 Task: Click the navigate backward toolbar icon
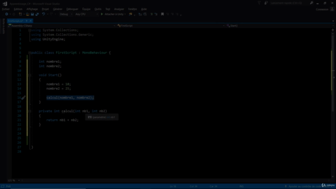click(x=7, y=14)
